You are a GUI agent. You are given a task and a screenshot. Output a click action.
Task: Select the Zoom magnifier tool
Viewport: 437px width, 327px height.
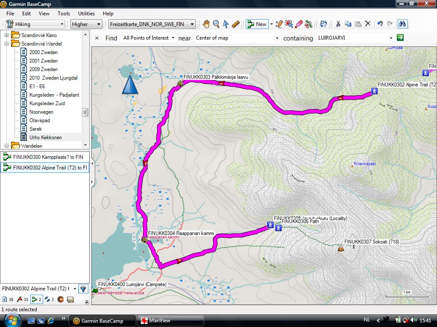(x=216, y=24)
